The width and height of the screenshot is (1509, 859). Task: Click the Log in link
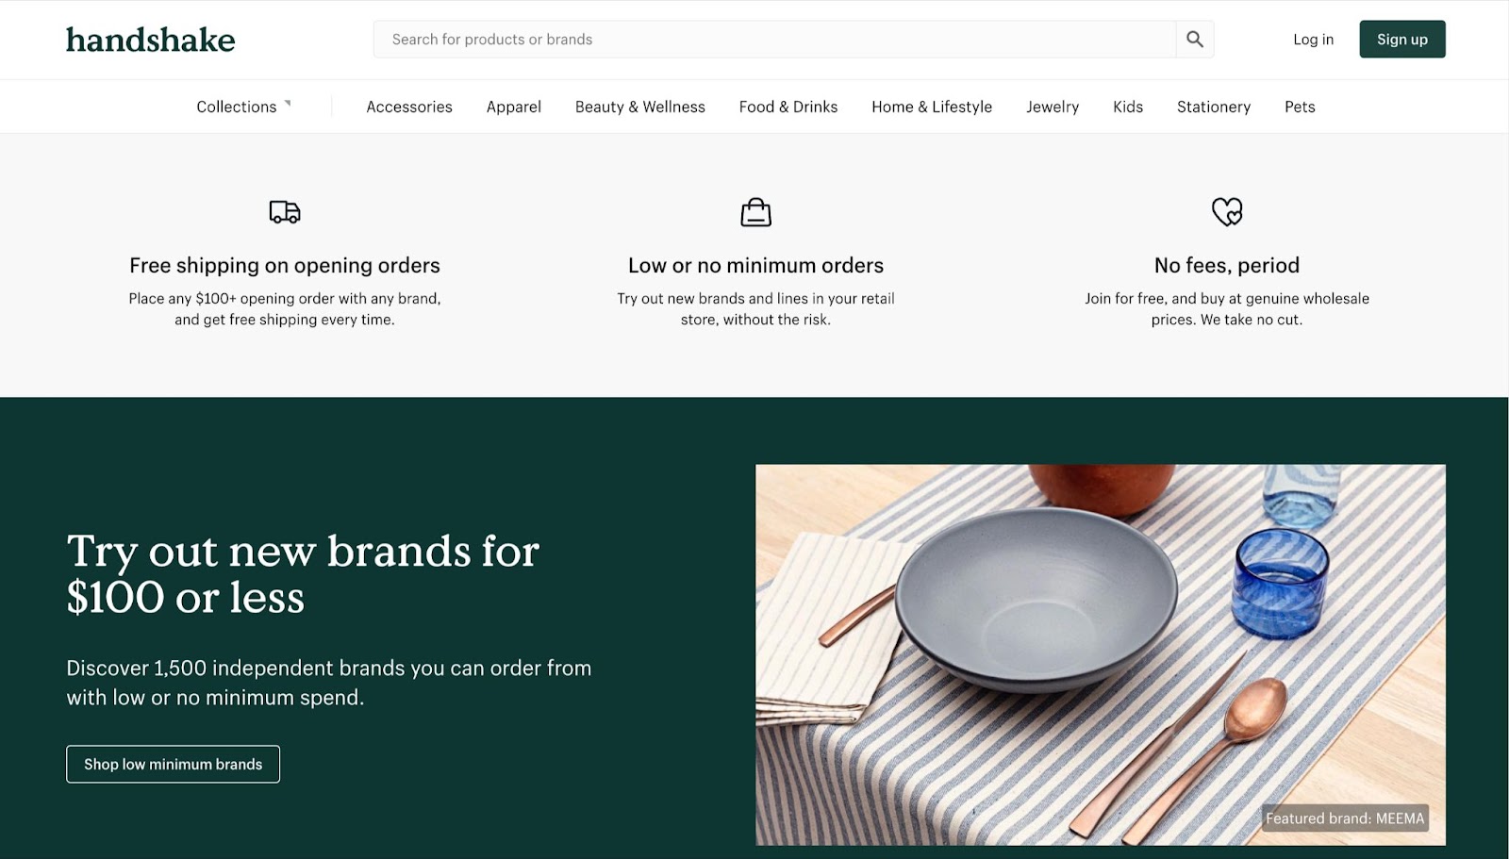(x=1313, y=40)
